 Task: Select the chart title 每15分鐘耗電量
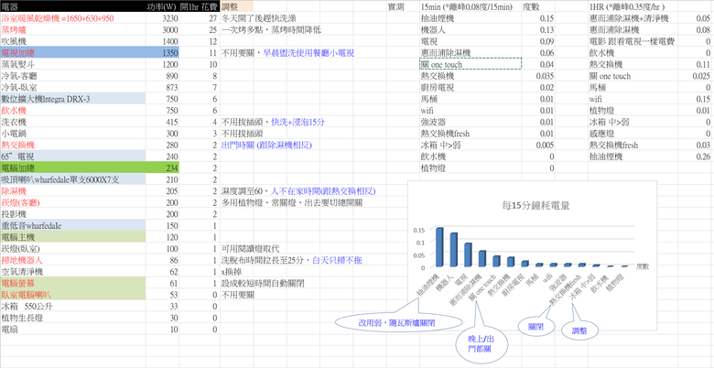pyautogui.click(x=534, y=205)
